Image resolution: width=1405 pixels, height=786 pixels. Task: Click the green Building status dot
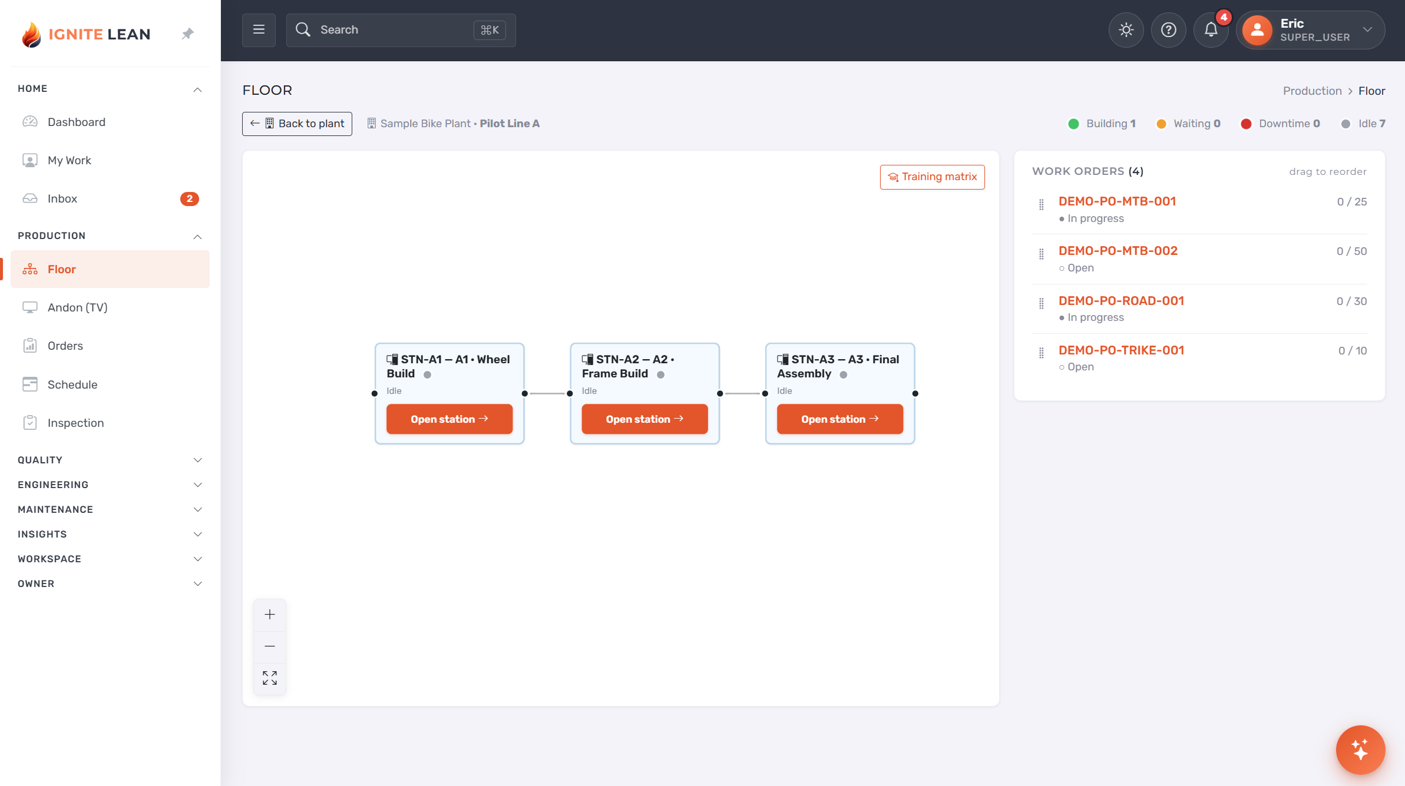[x=1073, y=124]
